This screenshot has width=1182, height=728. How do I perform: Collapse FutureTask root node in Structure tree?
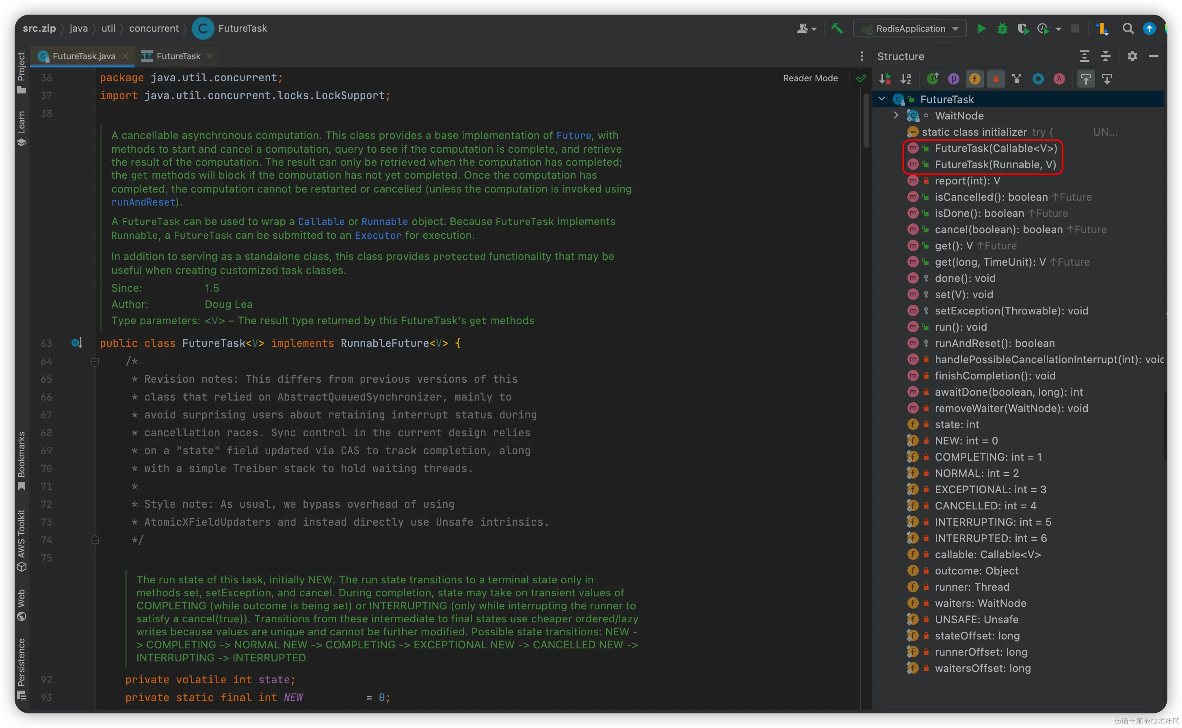tap(882, 99)
